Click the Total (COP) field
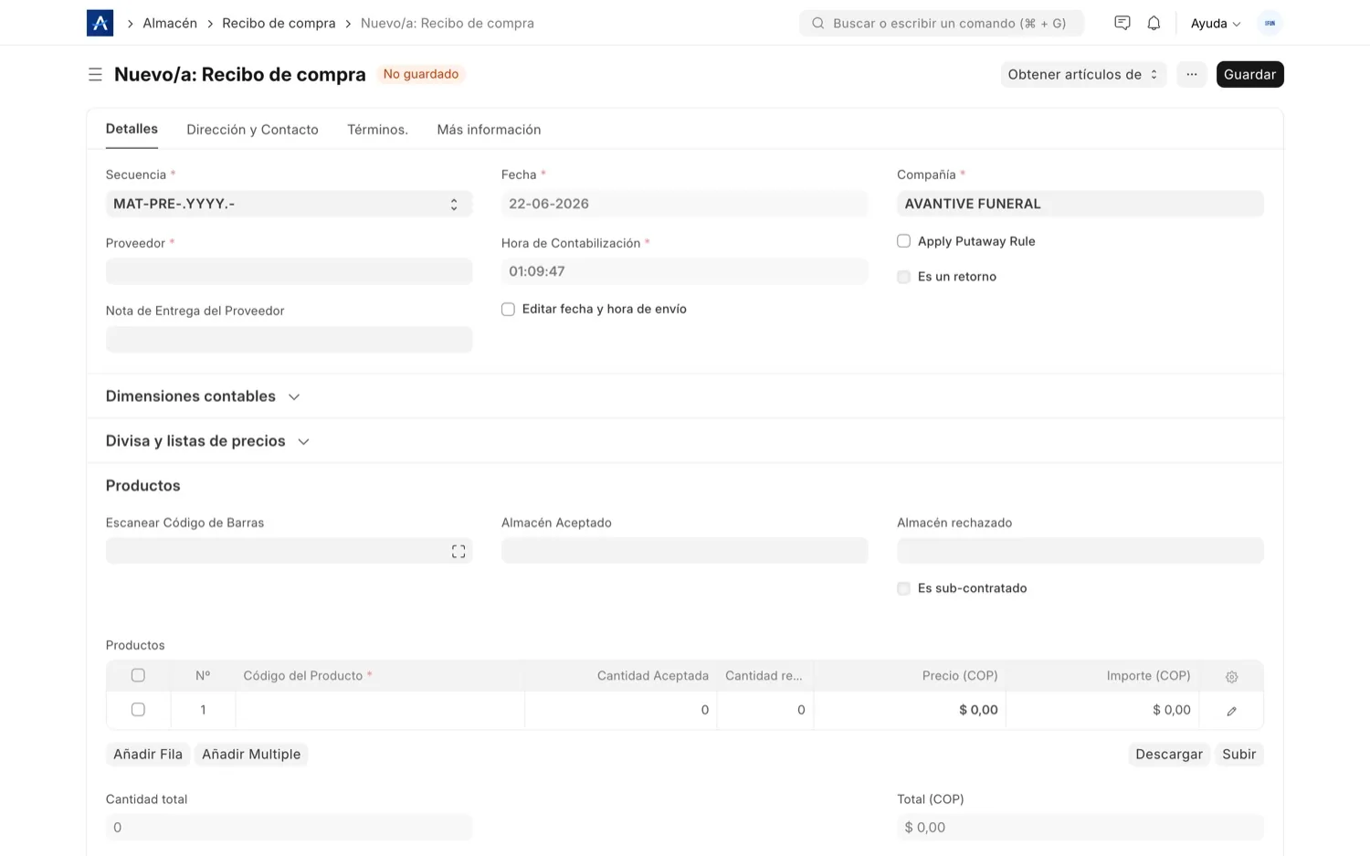The height and width of the screenshot is (856, 1370). [x=1080, y=827]
